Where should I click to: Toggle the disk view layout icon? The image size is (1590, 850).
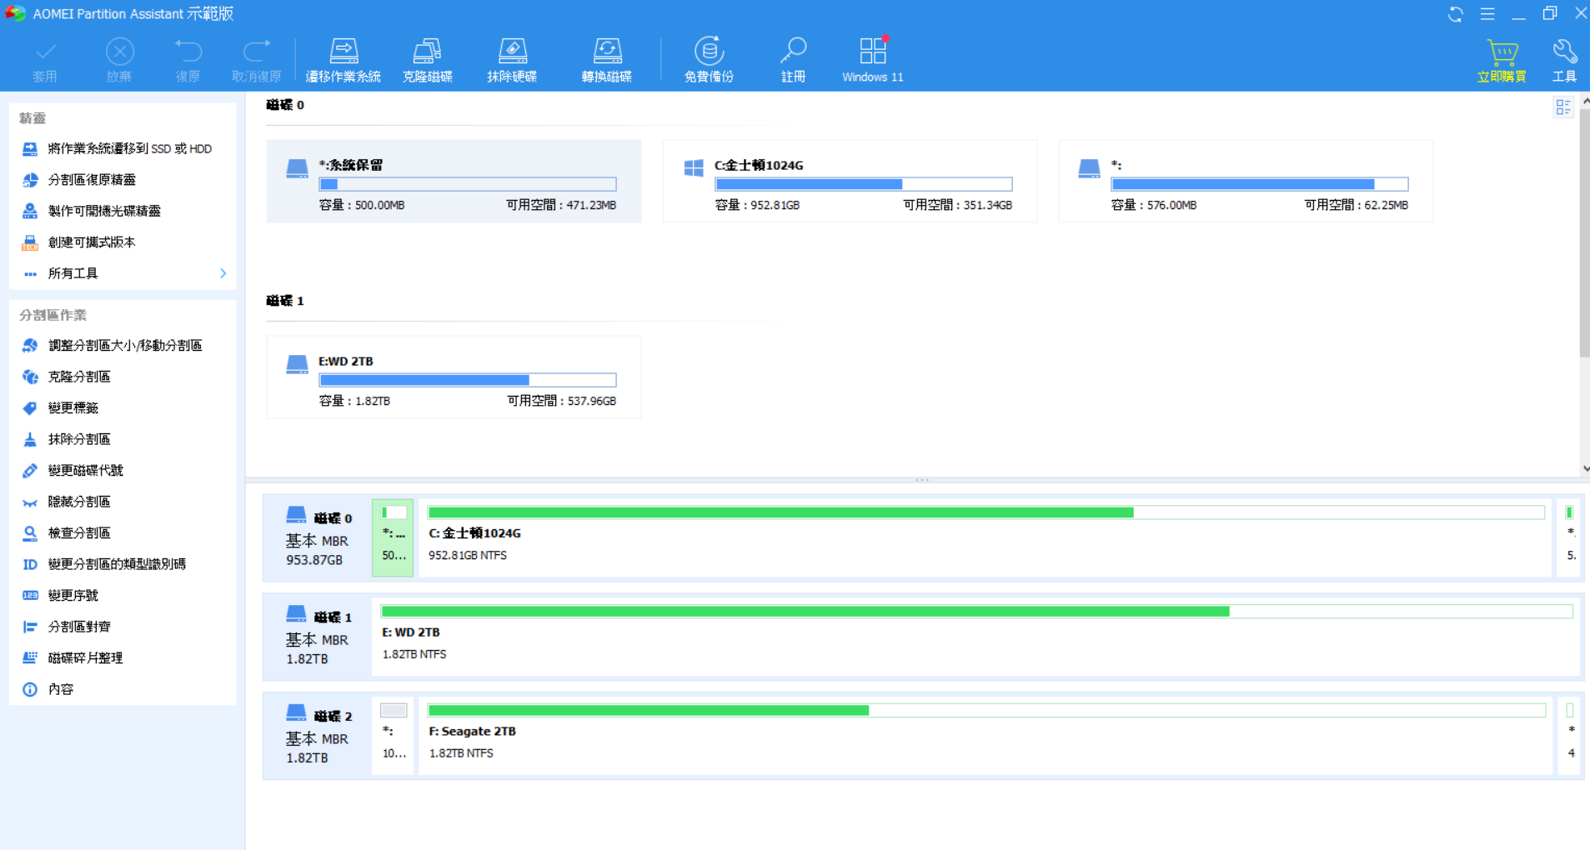point(1563,107)
